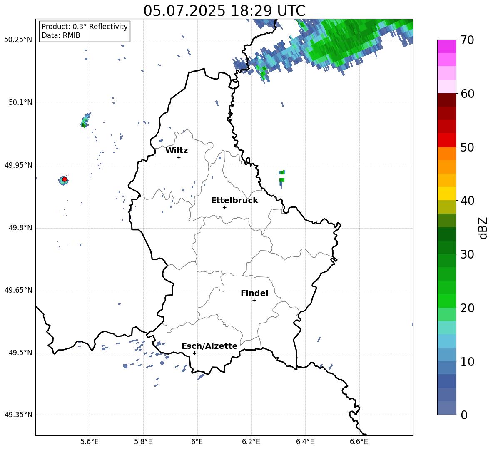Click the Wiltz city label
This screenshot has height=450, width=493.
tap(177, 151)
